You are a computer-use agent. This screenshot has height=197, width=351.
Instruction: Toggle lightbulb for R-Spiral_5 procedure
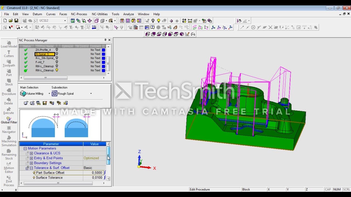[x=57, y=54]
